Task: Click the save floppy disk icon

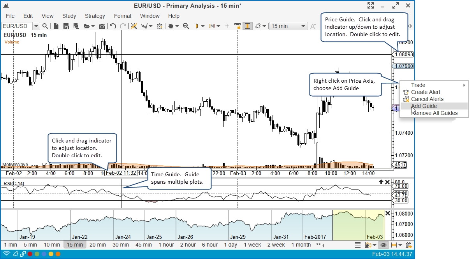Action: point(66,26)
